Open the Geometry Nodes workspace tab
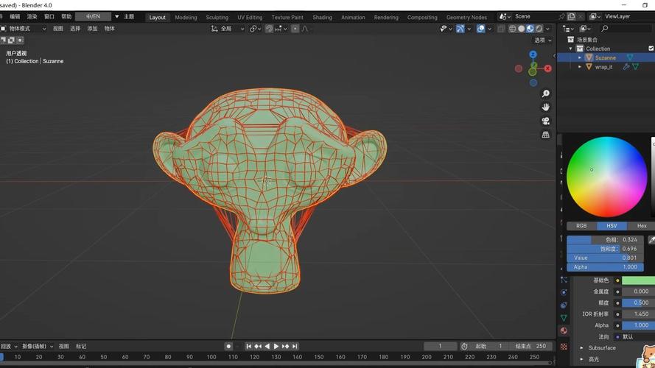The image size is (655, 368). (466, 17)
